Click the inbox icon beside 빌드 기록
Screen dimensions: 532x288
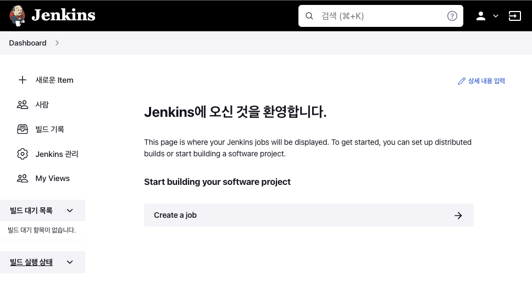click(23, 129)
